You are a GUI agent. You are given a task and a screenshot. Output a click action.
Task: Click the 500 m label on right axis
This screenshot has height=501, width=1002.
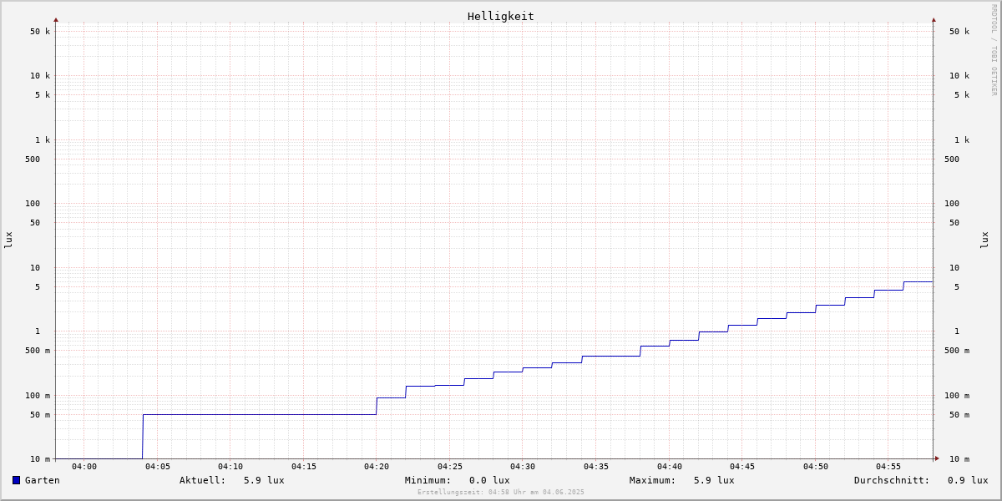coord(957,351)
